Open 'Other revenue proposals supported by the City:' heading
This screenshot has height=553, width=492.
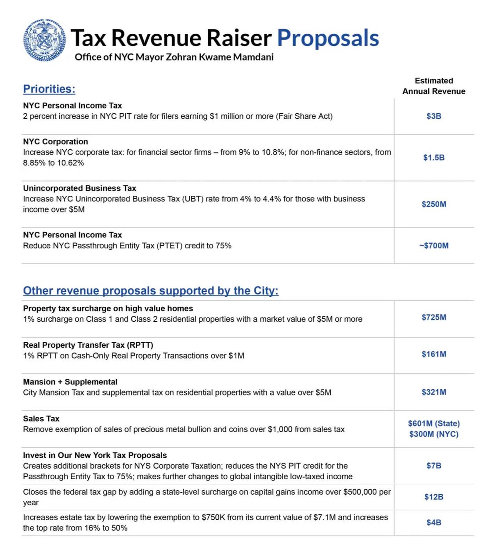(x=151, y=291)
